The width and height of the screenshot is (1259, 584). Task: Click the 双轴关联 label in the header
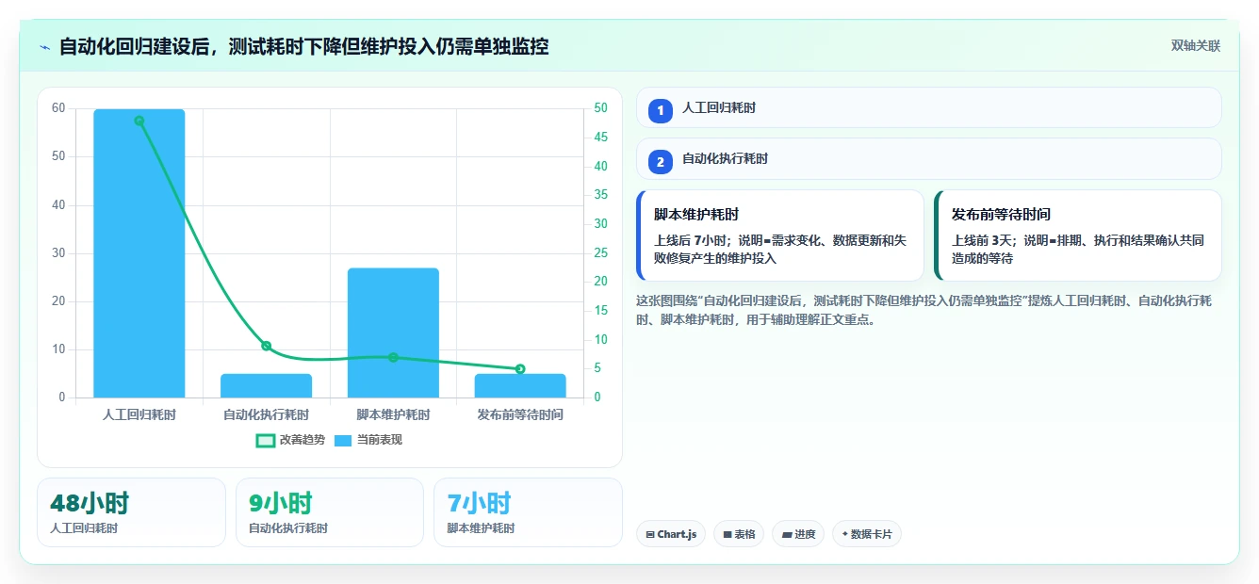pyautogui.click(x=1196, y=46)
